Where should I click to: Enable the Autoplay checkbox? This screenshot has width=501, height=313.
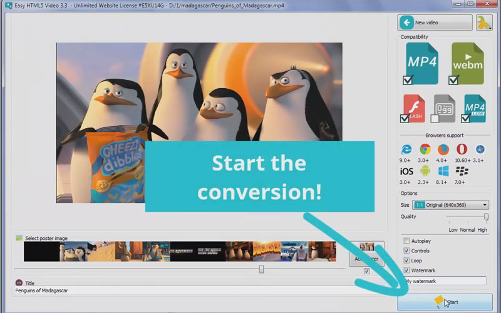406,241
